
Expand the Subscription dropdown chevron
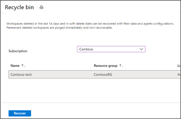[x=141, y=49]
